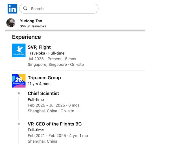Open the Traveloka company logo

point(19,51)
